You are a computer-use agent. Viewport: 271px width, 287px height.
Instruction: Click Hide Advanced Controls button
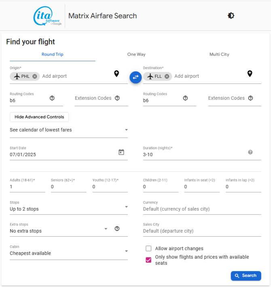pos(39,117)
